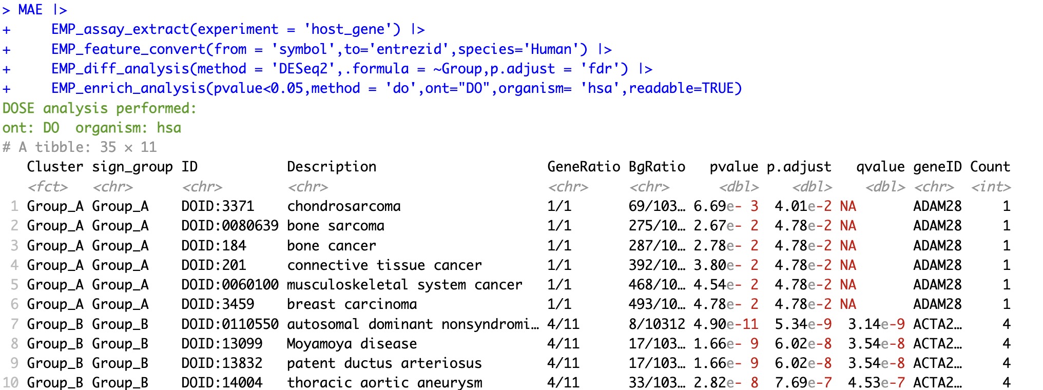1043x390 pixels.
Task: Click the sign_group column header
Action: 132,167
